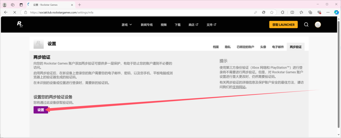The height and width of the screenshot is (138, 341).
Task: Stop loading the page with X icon
Action: (x=15, y=12)
